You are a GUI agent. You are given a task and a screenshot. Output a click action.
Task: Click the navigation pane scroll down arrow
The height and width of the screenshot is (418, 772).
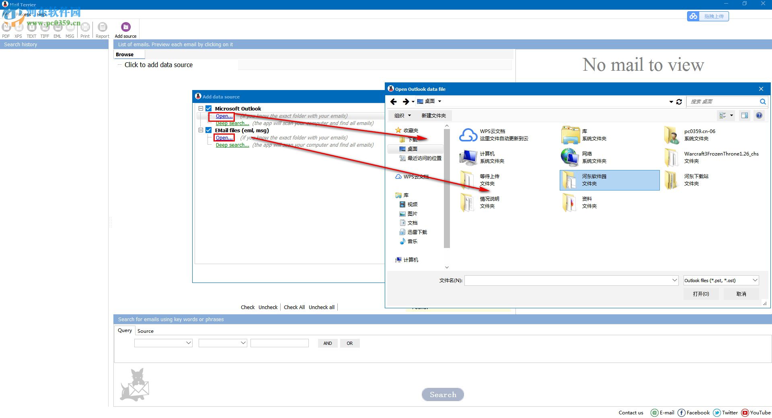coord(447,267)
